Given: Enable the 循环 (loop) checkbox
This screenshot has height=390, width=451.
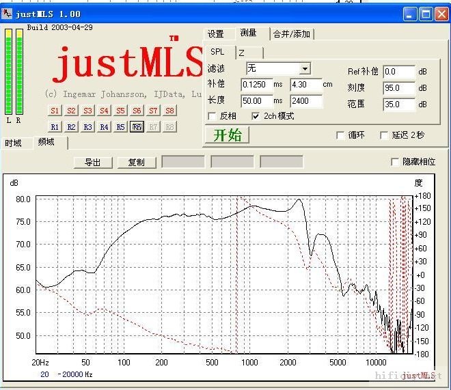Looking at the screenshot, I should click(x=340, y=135).
